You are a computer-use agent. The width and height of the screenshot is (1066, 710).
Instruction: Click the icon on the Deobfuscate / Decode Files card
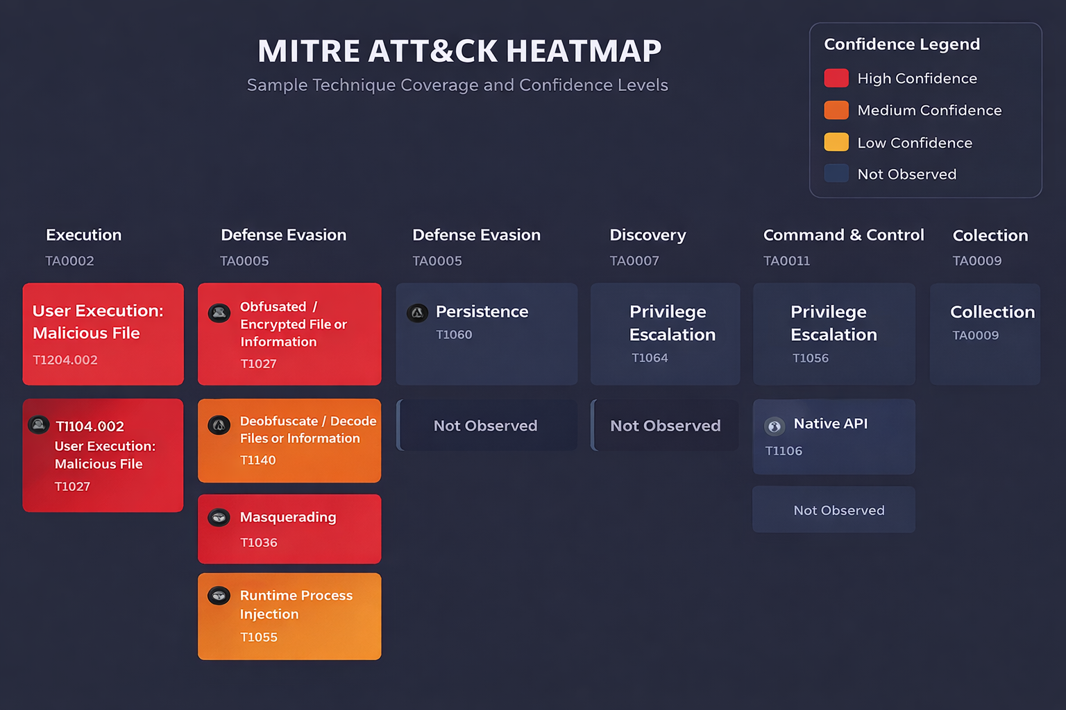pos(219,425)
